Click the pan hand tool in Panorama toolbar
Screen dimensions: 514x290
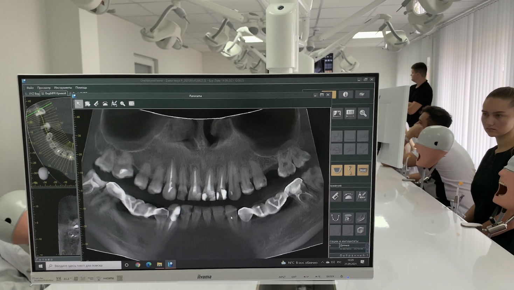click(88, 104)
